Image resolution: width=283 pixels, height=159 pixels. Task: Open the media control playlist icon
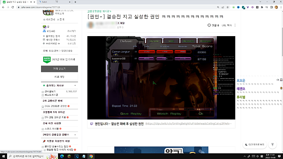pyautogui.click(x=267, y=7)
